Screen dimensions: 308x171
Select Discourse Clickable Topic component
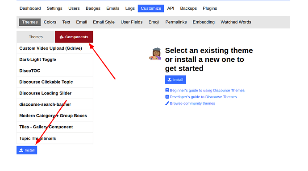[55, 82]
